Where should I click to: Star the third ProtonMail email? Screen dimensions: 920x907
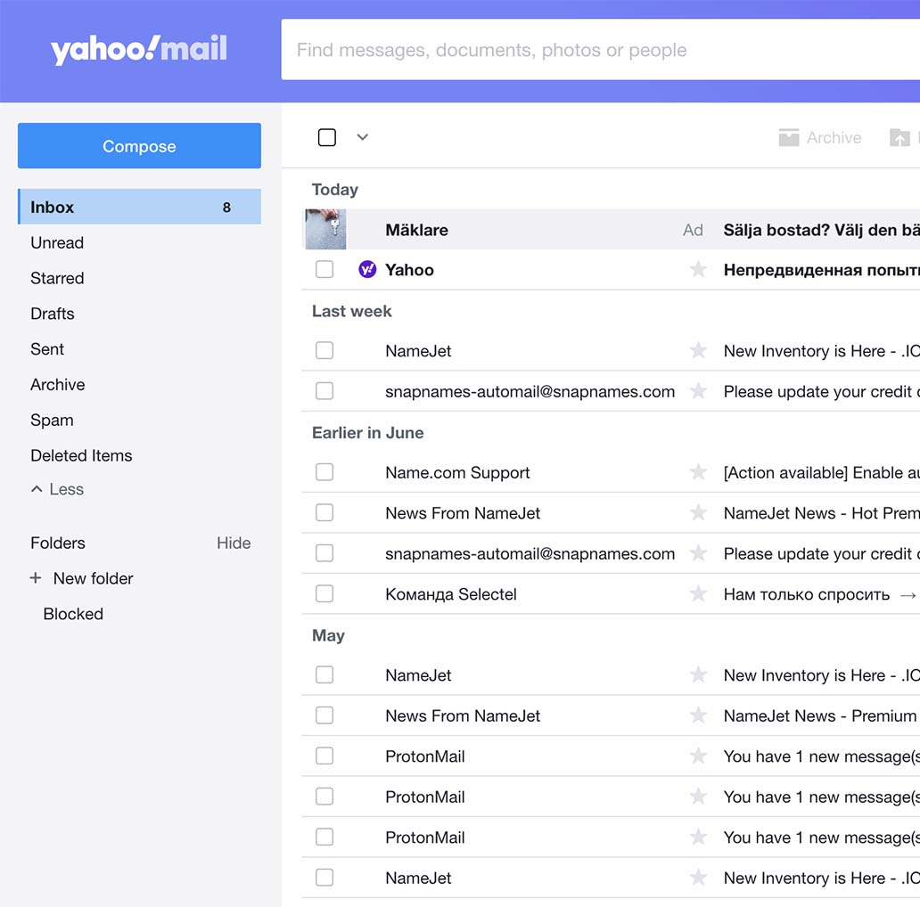coord(698,838)
